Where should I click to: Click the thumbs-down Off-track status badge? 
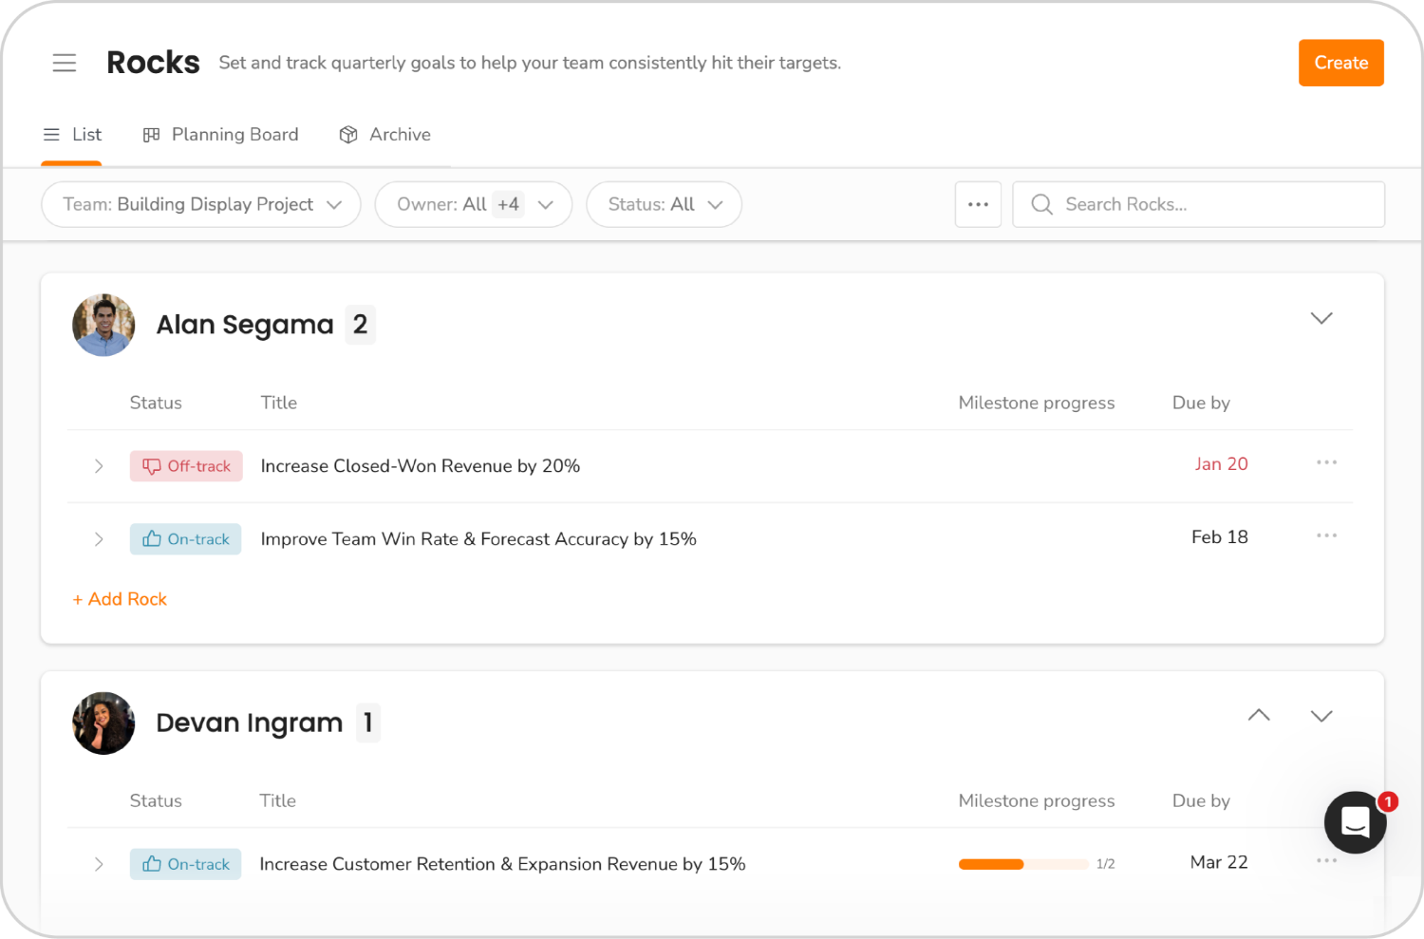pyautogui.click(x=186, y=466)
